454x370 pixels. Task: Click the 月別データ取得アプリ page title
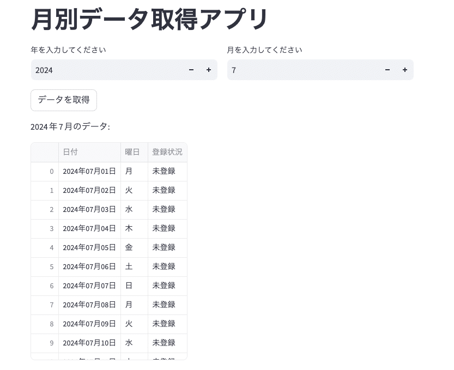(149, 20)
